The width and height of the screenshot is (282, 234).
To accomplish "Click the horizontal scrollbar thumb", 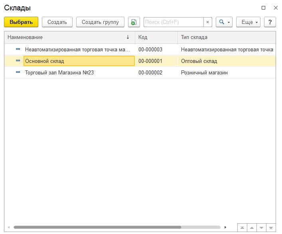I will pos(97,227).
